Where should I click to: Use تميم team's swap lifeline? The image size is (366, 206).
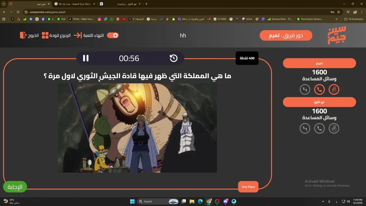click(x=305, y=90)
